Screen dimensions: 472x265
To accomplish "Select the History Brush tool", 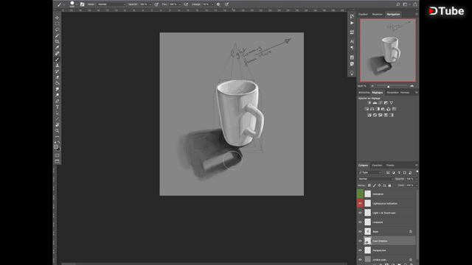I will coord(58,71).
